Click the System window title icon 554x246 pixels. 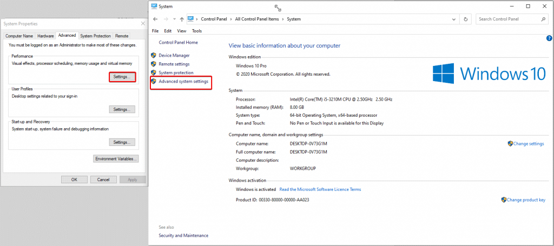pos(154,6)
